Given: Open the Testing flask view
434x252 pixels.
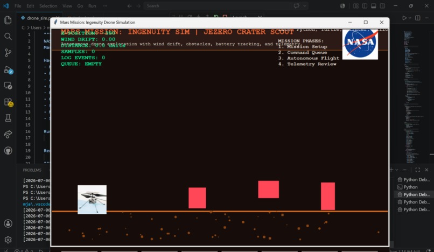Looking at the screenshot, I should click(8, 118).
